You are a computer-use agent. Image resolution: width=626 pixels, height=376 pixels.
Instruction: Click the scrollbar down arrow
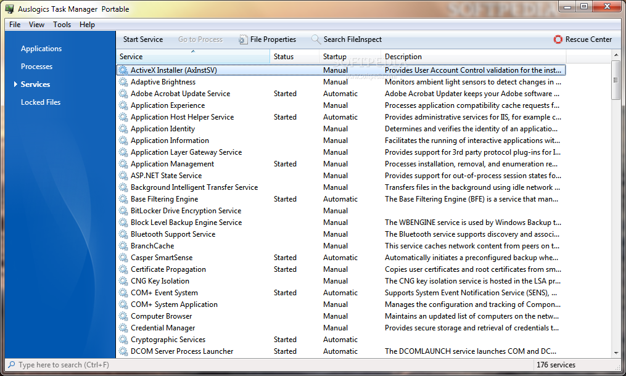(x=616, y=353)
